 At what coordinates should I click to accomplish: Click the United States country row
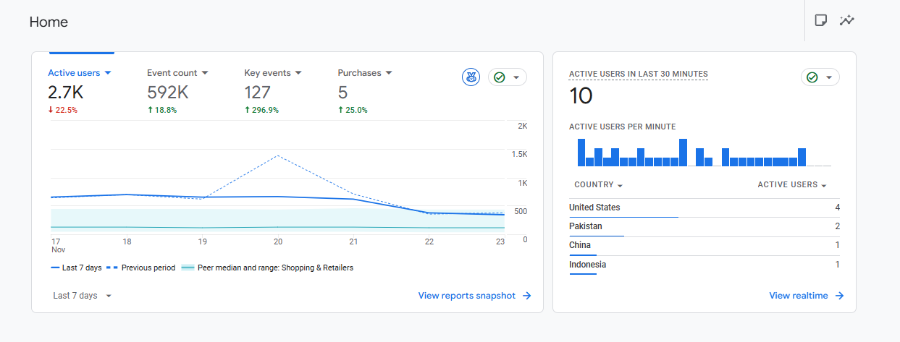point(594,208)
